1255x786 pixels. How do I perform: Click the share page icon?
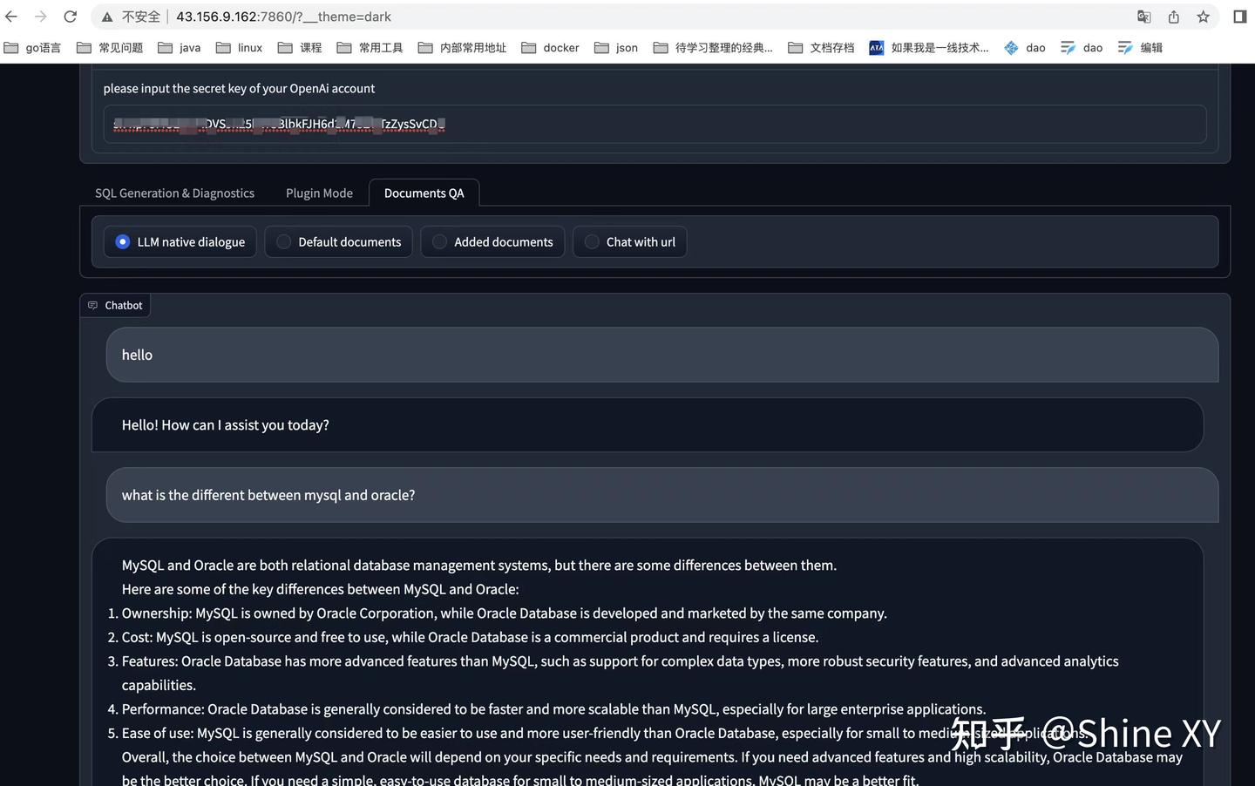point(1174,17)
